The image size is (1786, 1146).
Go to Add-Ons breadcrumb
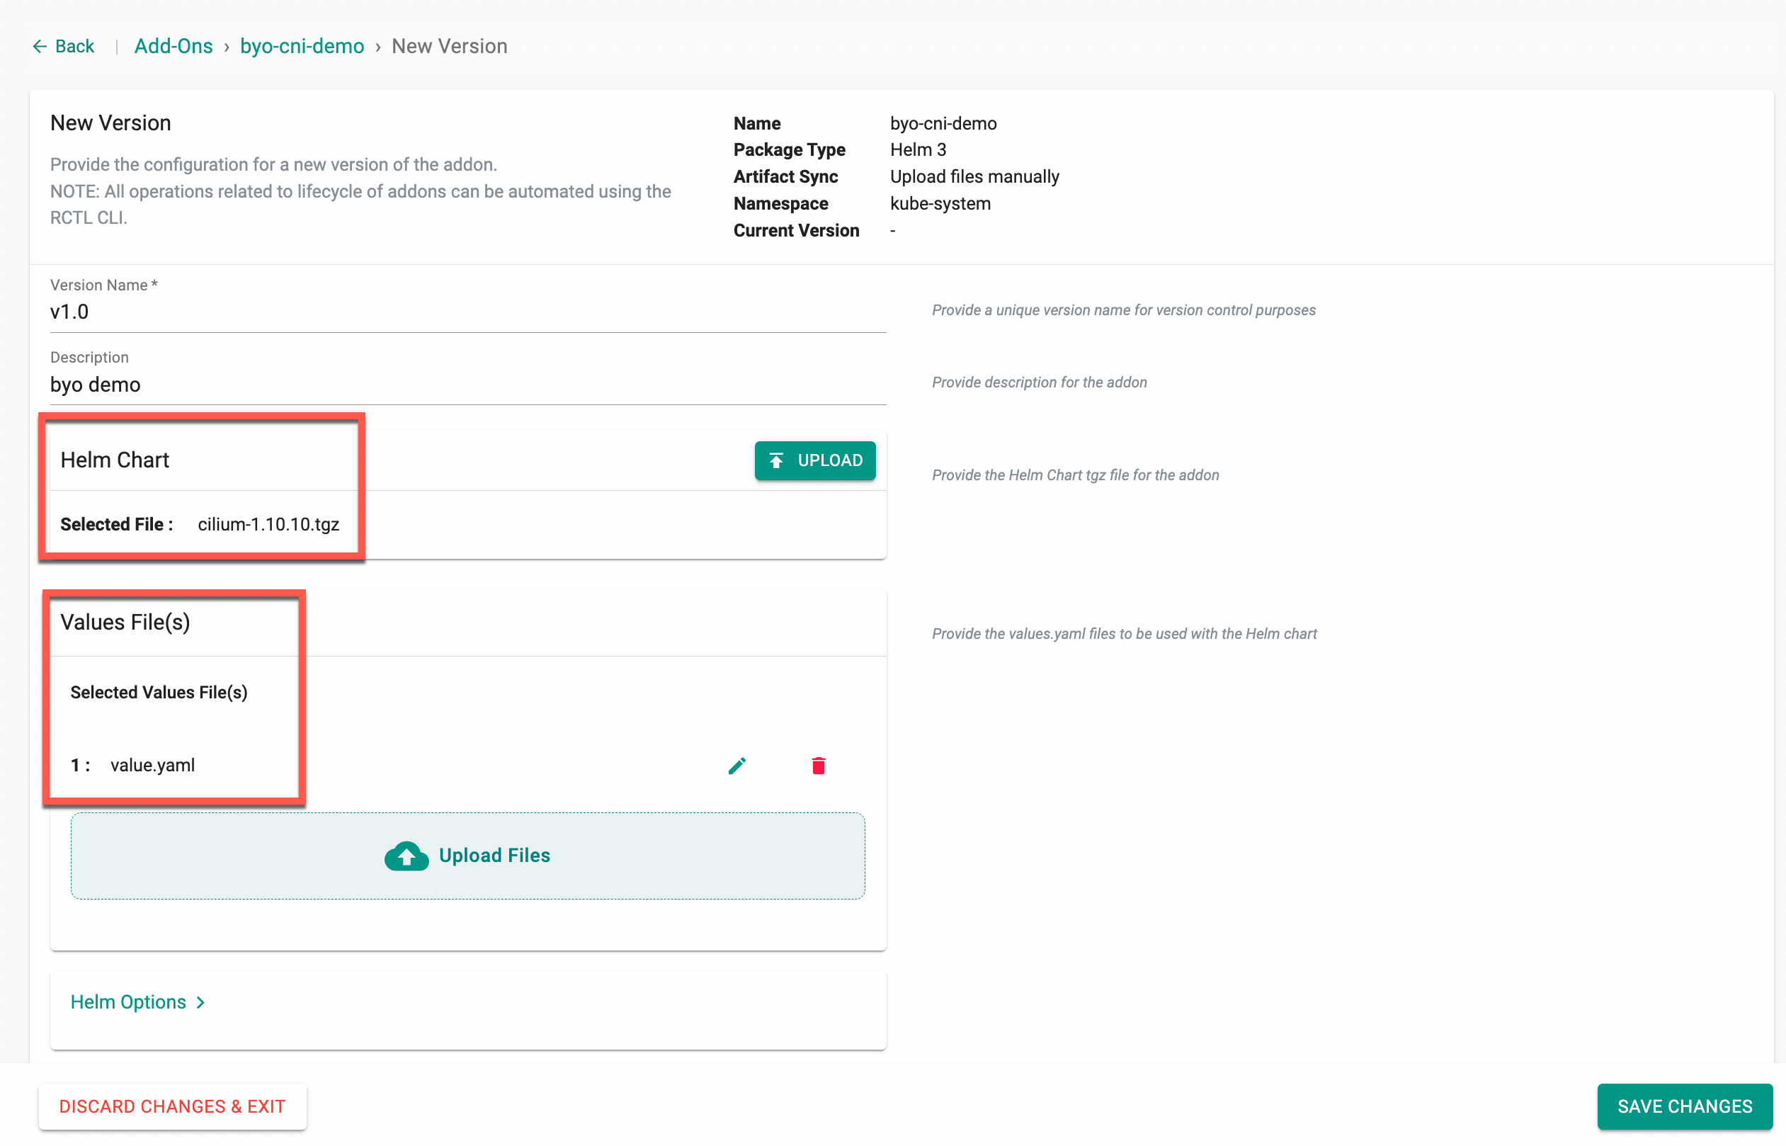[x=174, y=46]
